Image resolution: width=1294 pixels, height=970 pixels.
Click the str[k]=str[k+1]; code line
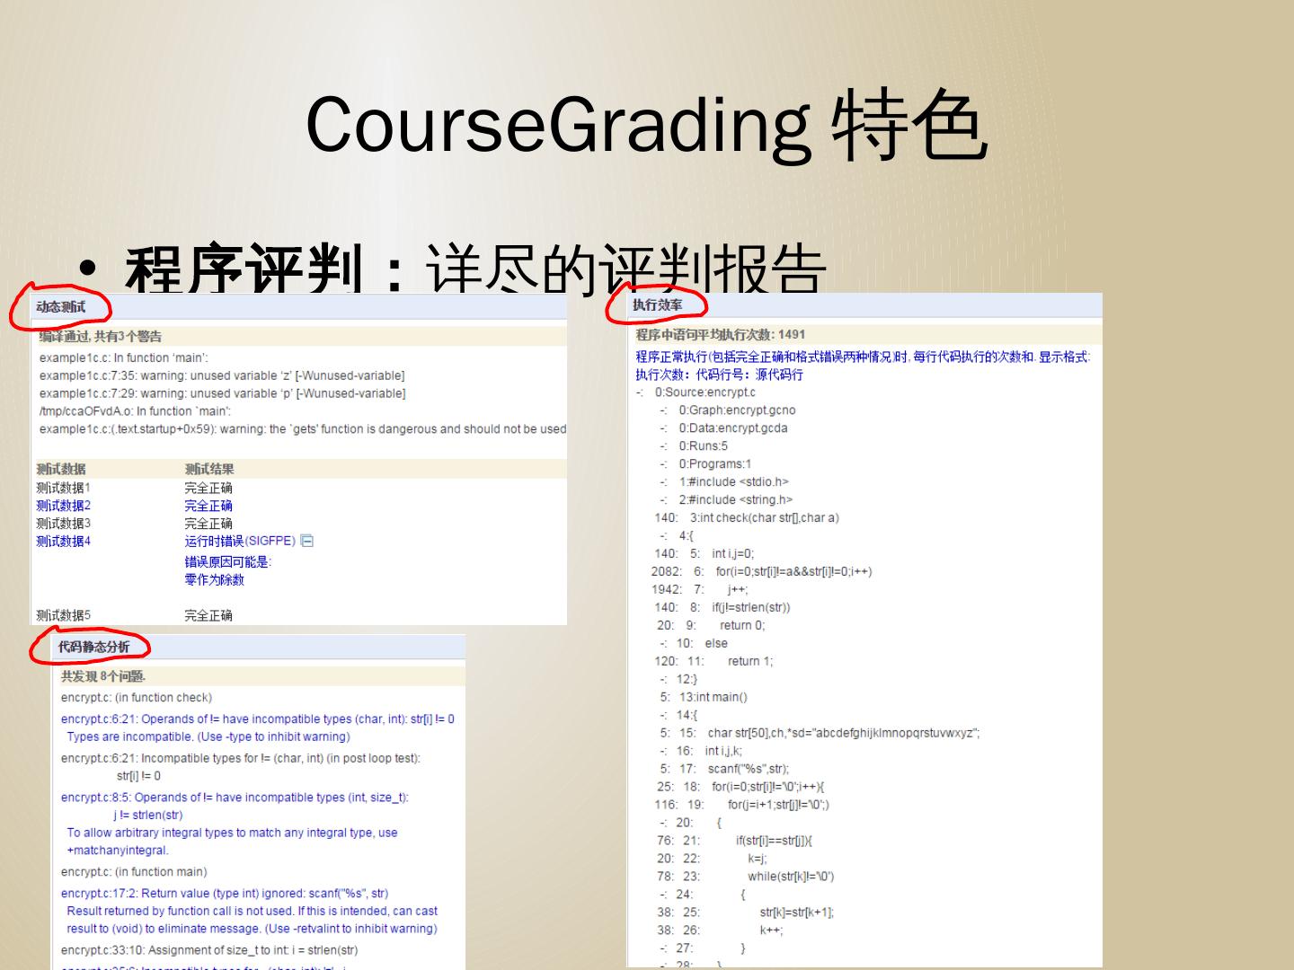tap(746, 913)
